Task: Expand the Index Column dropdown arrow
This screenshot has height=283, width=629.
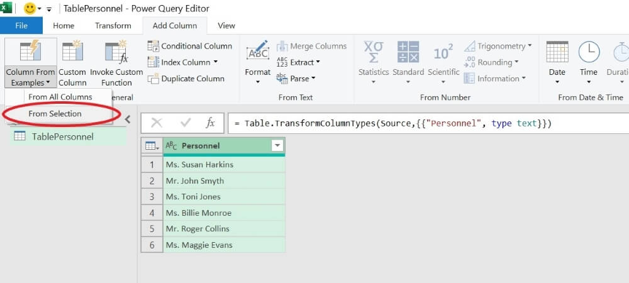Action: (216, 62)
